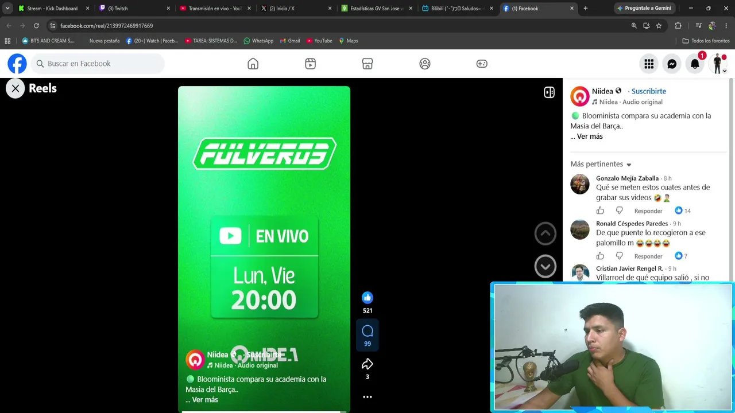This screenshot has height=413, width=735.
Task: Switch to the Stream - Kick Dashboard tab
Action: point(53,9)
